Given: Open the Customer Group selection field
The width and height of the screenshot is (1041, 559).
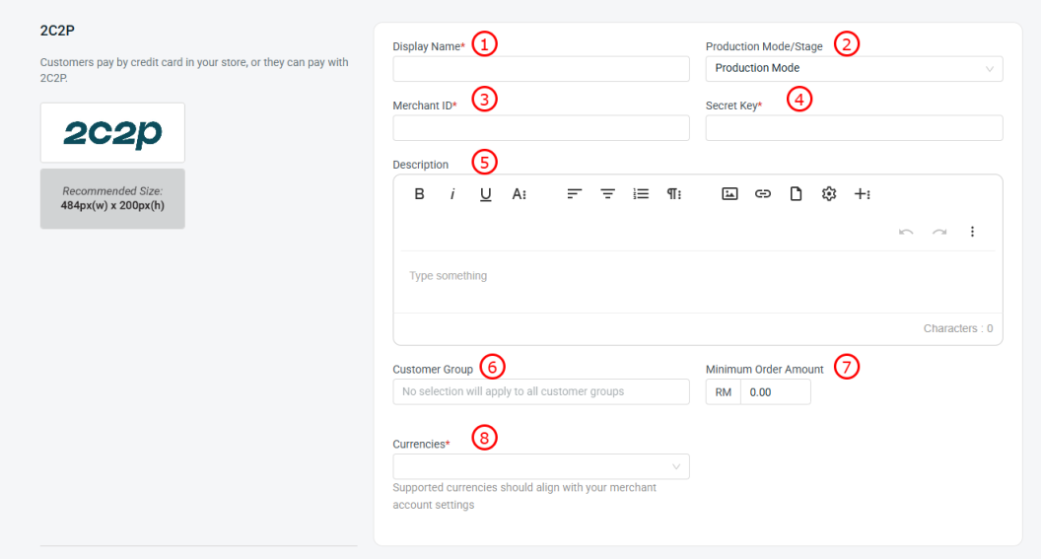Looking at the screenshot, I should click(540, 391).
